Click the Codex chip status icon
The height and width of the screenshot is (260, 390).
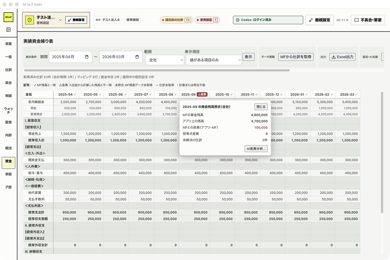(x=238, y=20)
